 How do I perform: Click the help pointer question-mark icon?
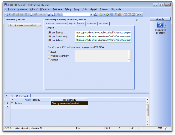(138, 15)
